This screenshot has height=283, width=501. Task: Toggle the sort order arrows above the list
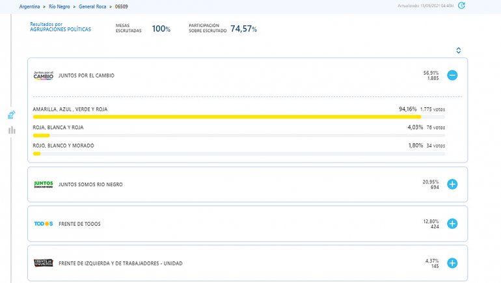pos(458,50)
